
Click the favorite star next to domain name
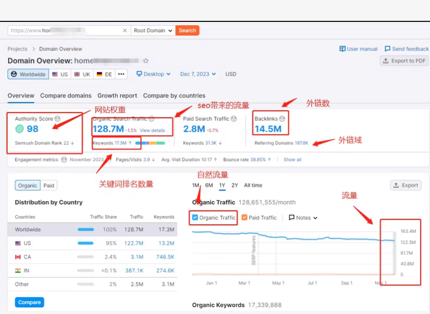coord(146,61)
